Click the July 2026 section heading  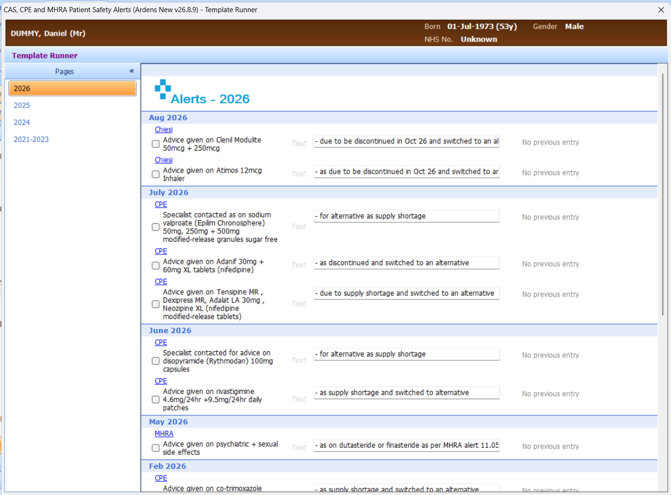[x=169, y=193]
